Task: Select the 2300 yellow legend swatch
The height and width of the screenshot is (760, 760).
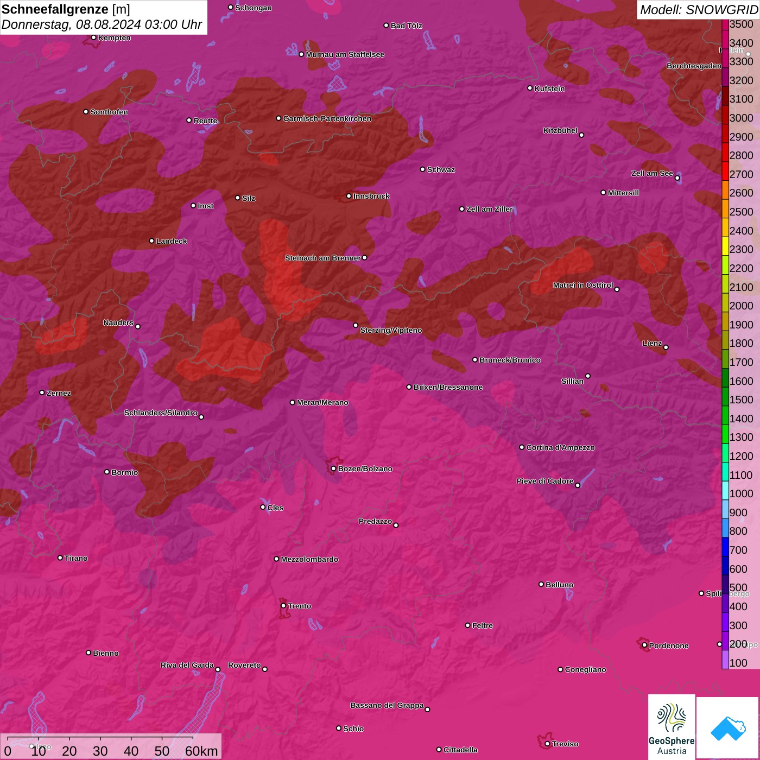Action: coord(725,246)
